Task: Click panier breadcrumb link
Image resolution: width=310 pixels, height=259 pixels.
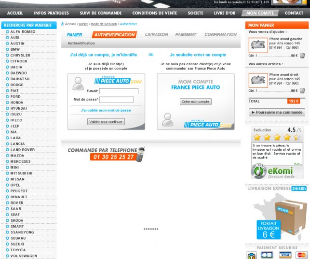Action: point(83,24)
